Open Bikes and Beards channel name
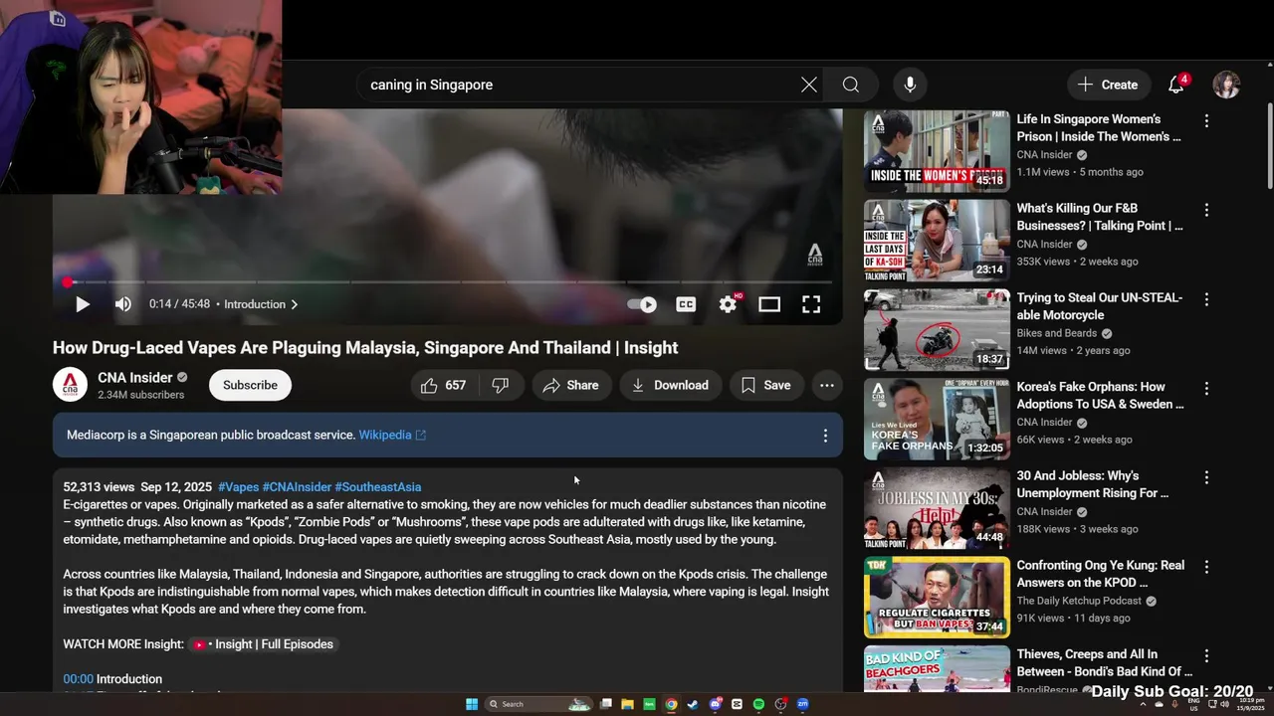This screenshot has height=716, width=1274. (1057, 333)
